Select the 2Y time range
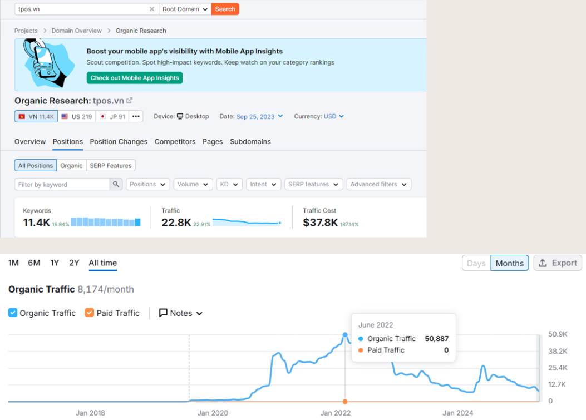586x420 pixels. pos(74,263)
